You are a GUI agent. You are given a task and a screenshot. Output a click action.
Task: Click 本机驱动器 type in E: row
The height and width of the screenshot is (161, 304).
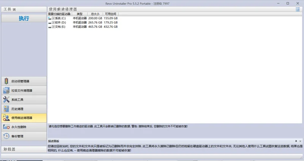(80, 27)
